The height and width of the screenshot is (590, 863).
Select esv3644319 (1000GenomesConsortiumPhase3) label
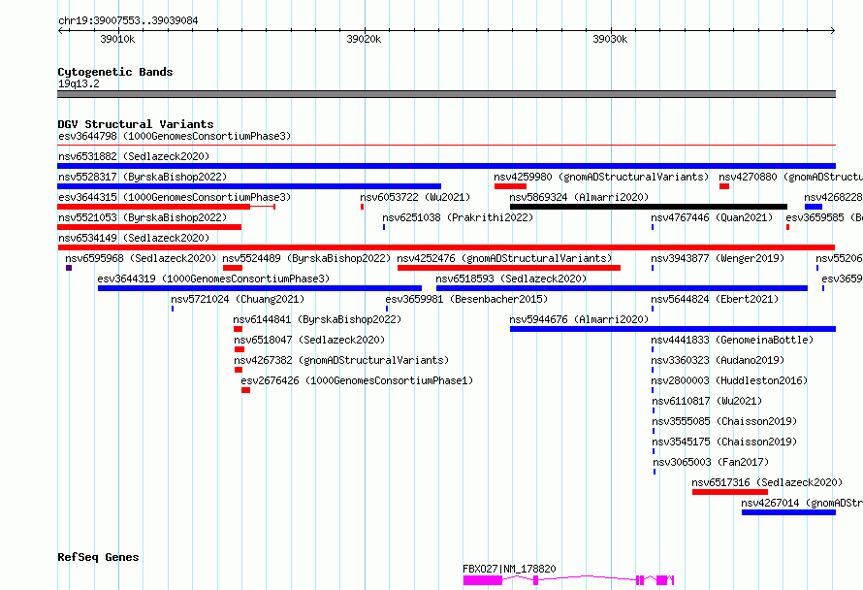(213, 279)
